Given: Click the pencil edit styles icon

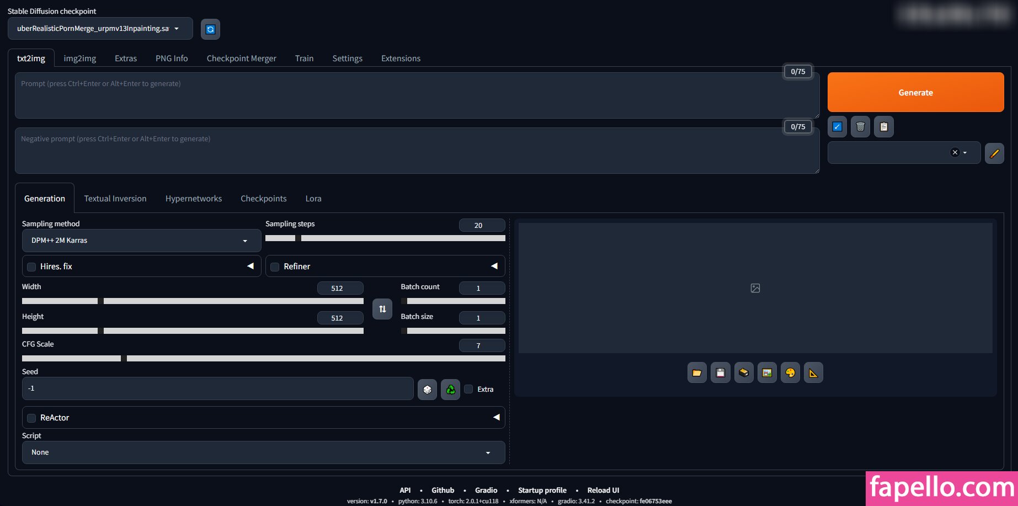Looking at the screenshot, I should (x=994, y=153).
